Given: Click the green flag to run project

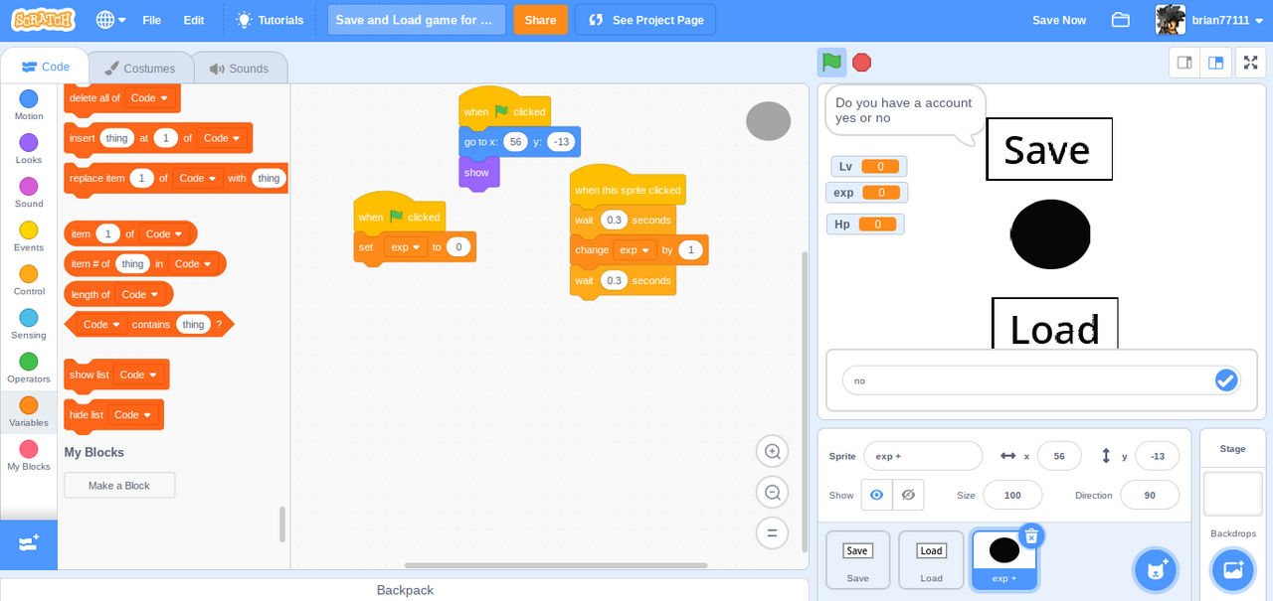Looking at the screenshot, I should click(x=832, y=63).
